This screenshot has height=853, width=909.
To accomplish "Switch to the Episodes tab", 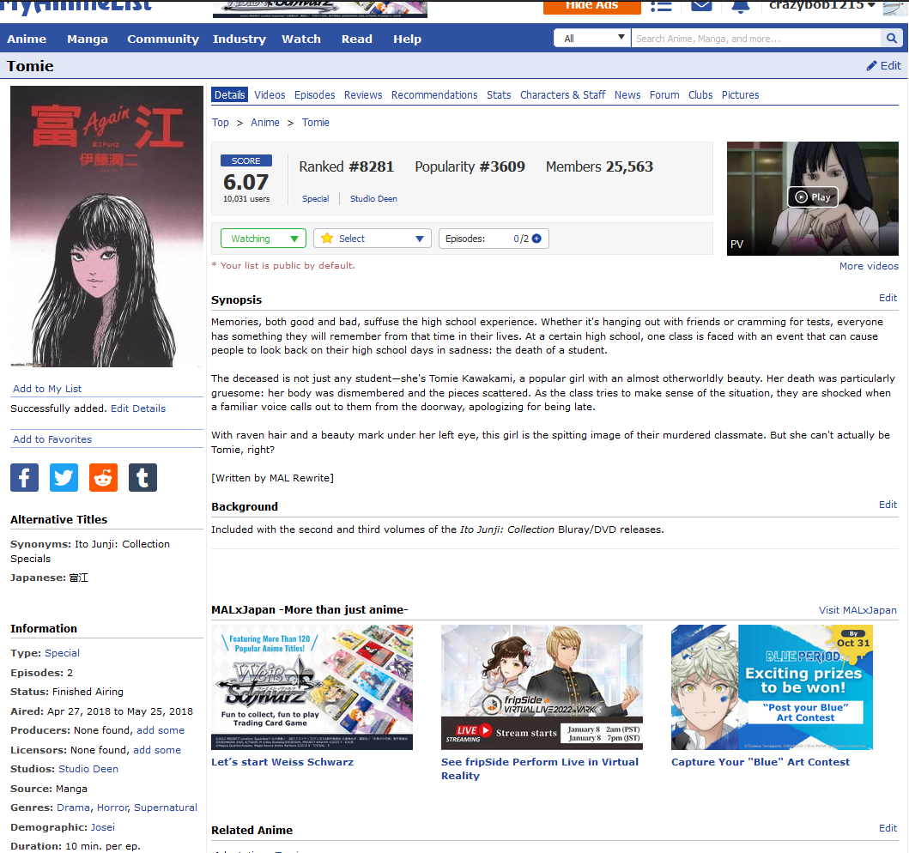I will (x=314, y=95).
